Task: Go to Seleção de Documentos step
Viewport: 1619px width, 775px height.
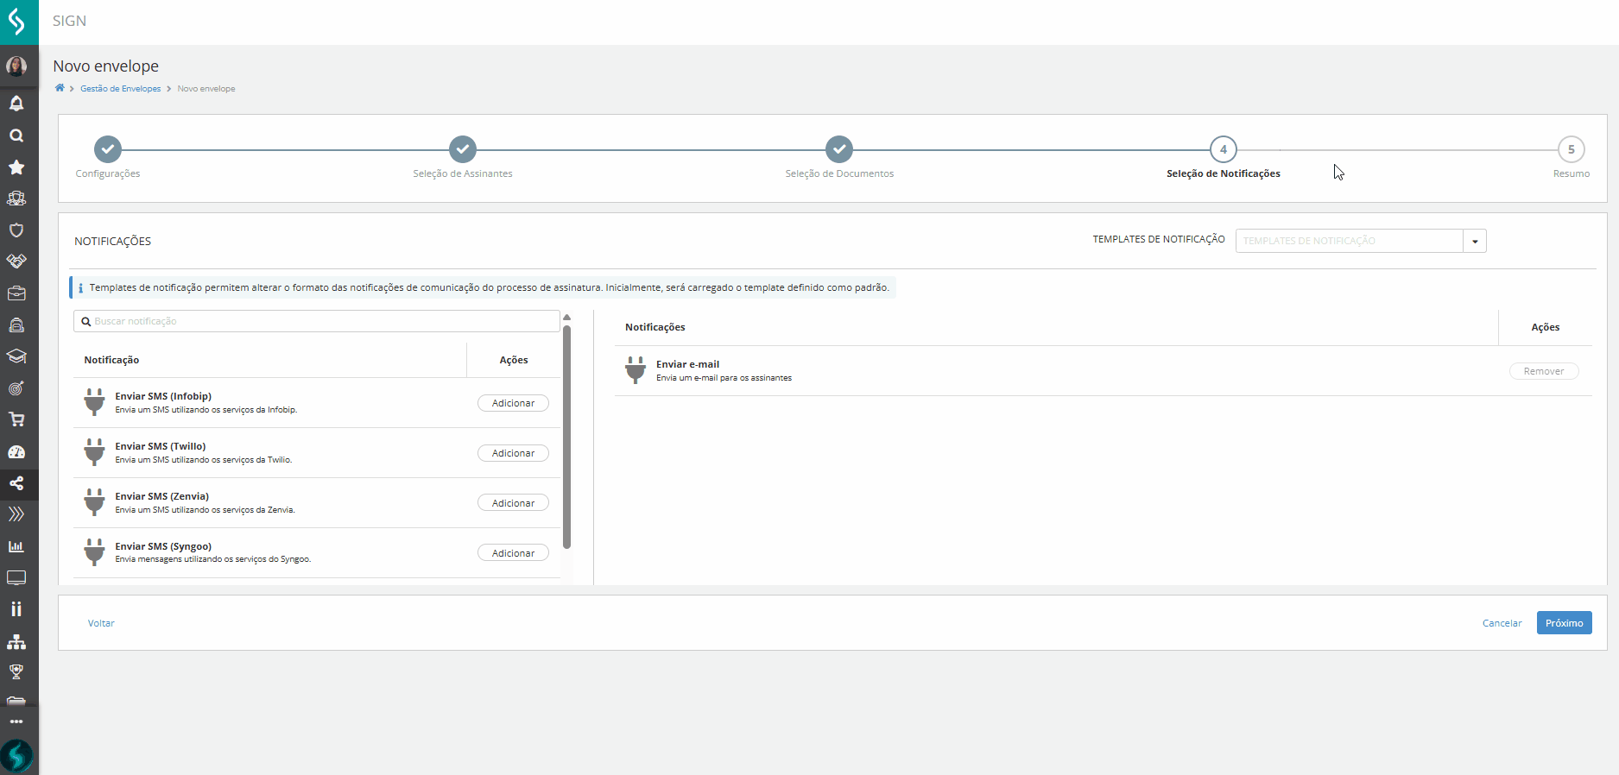Action: [839, 149]
